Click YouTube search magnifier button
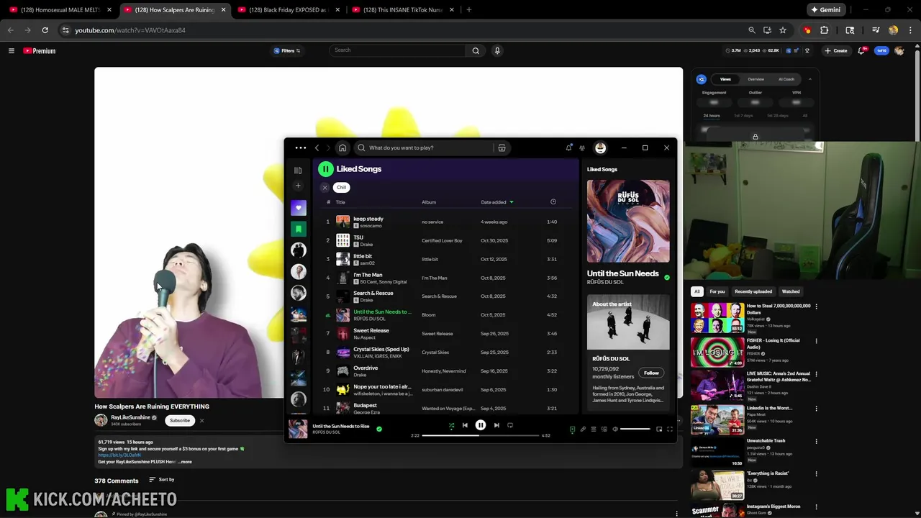 point(476,50)
